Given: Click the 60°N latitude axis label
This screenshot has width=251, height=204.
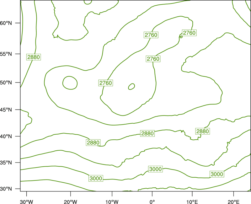Looking at the screenshot, I should click(6, 23).
